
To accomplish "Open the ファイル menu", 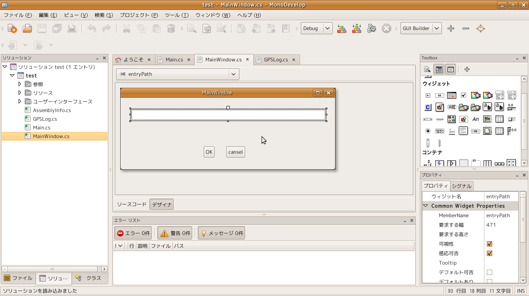I will [17, 15].
